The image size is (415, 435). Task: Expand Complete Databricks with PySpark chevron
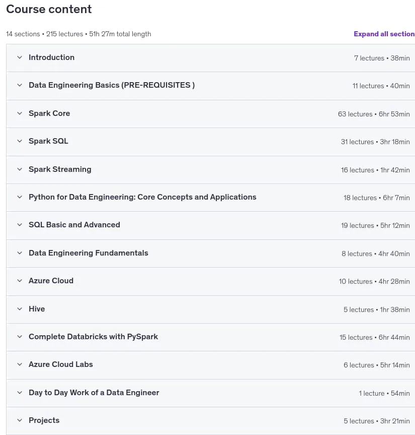[x=20, y=337]
